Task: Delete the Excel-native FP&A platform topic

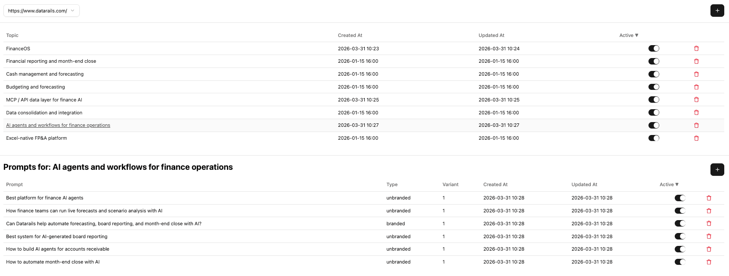Action: point(696,138)
